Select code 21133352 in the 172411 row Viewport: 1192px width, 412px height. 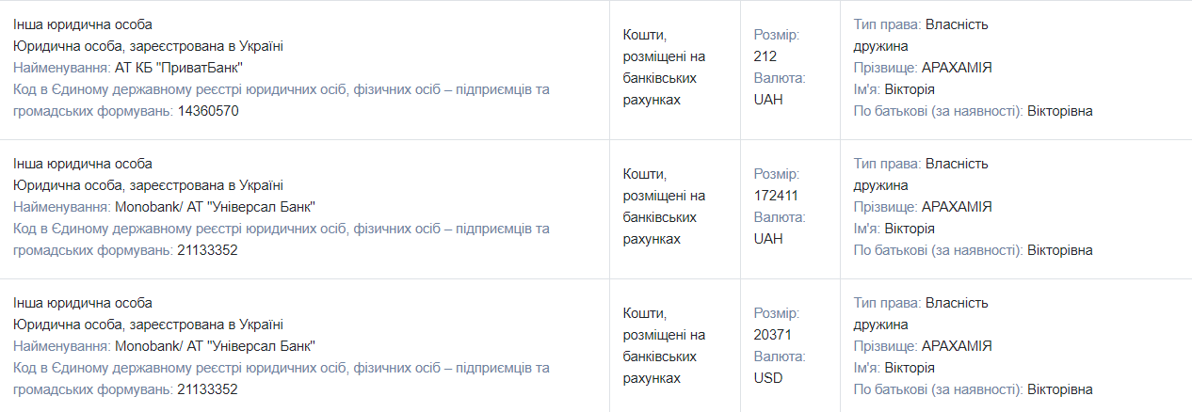click(x=207, y=250)
